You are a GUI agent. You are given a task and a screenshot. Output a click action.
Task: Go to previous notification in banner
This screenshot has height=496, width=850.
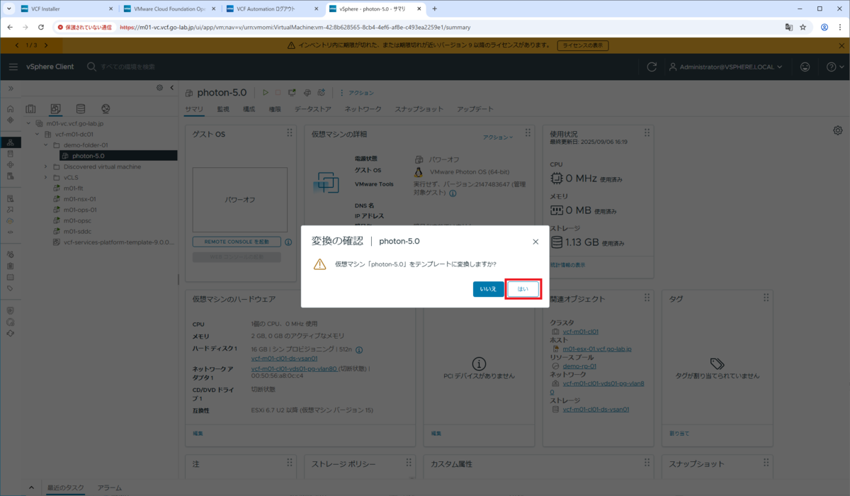(x=17, y=45)
